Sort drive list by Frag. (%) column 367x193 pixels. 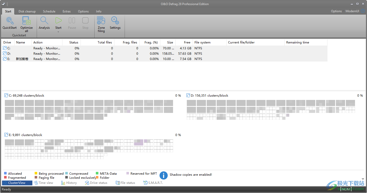[x=151, y=42]
